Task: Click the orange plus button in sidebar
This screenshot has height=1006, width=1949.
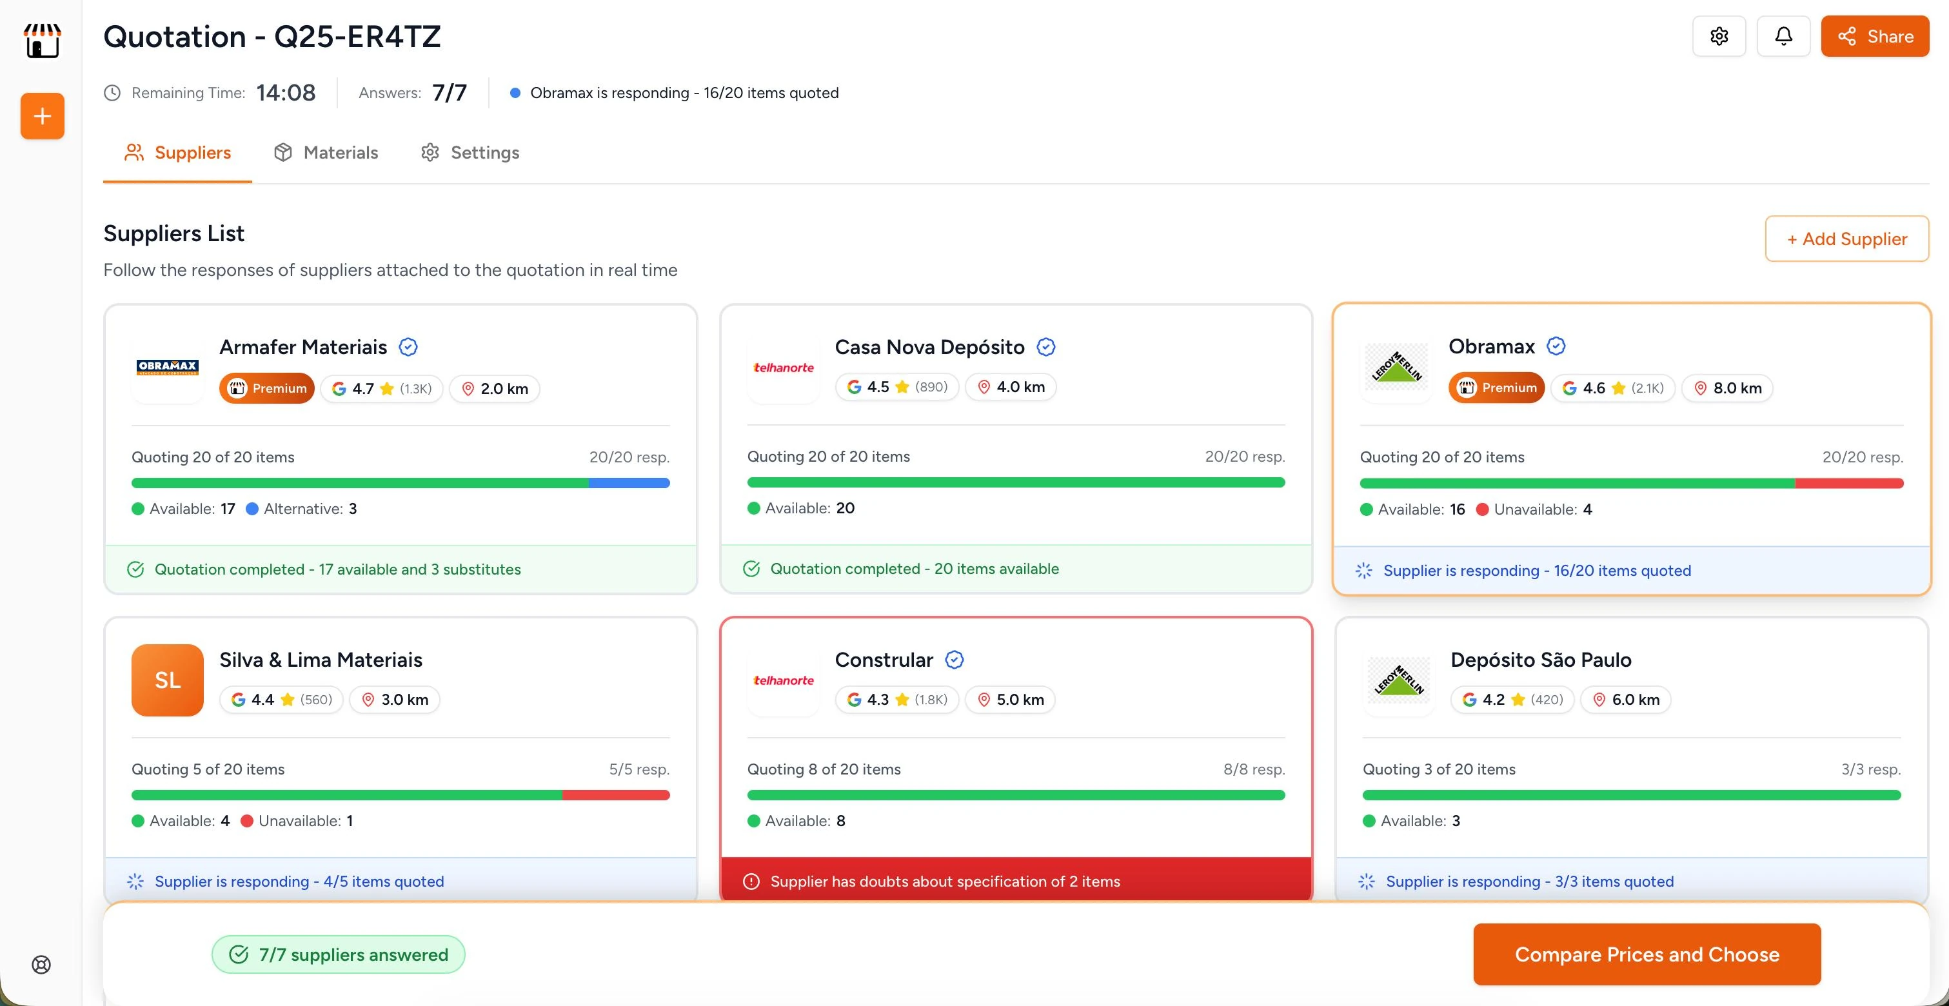Action: (x=43, y=115)
